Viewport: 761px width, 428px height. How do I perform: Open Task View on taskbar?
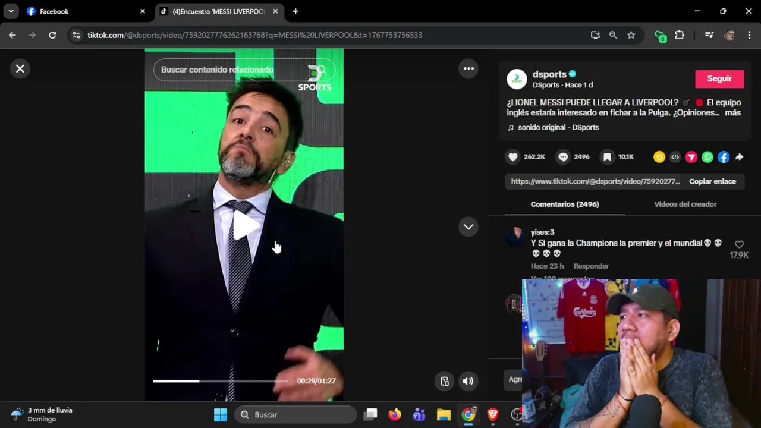tap(371, 415)
